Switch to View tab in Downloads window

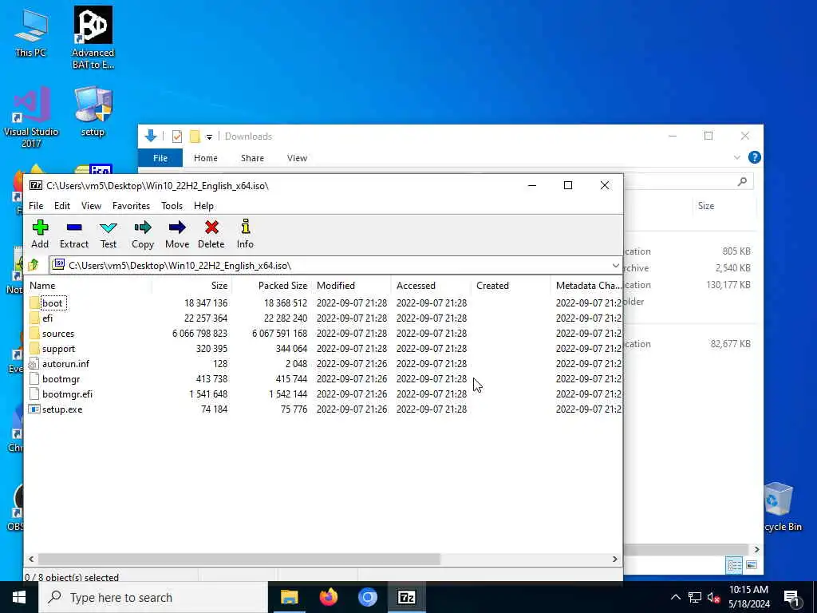pos(297,158)
